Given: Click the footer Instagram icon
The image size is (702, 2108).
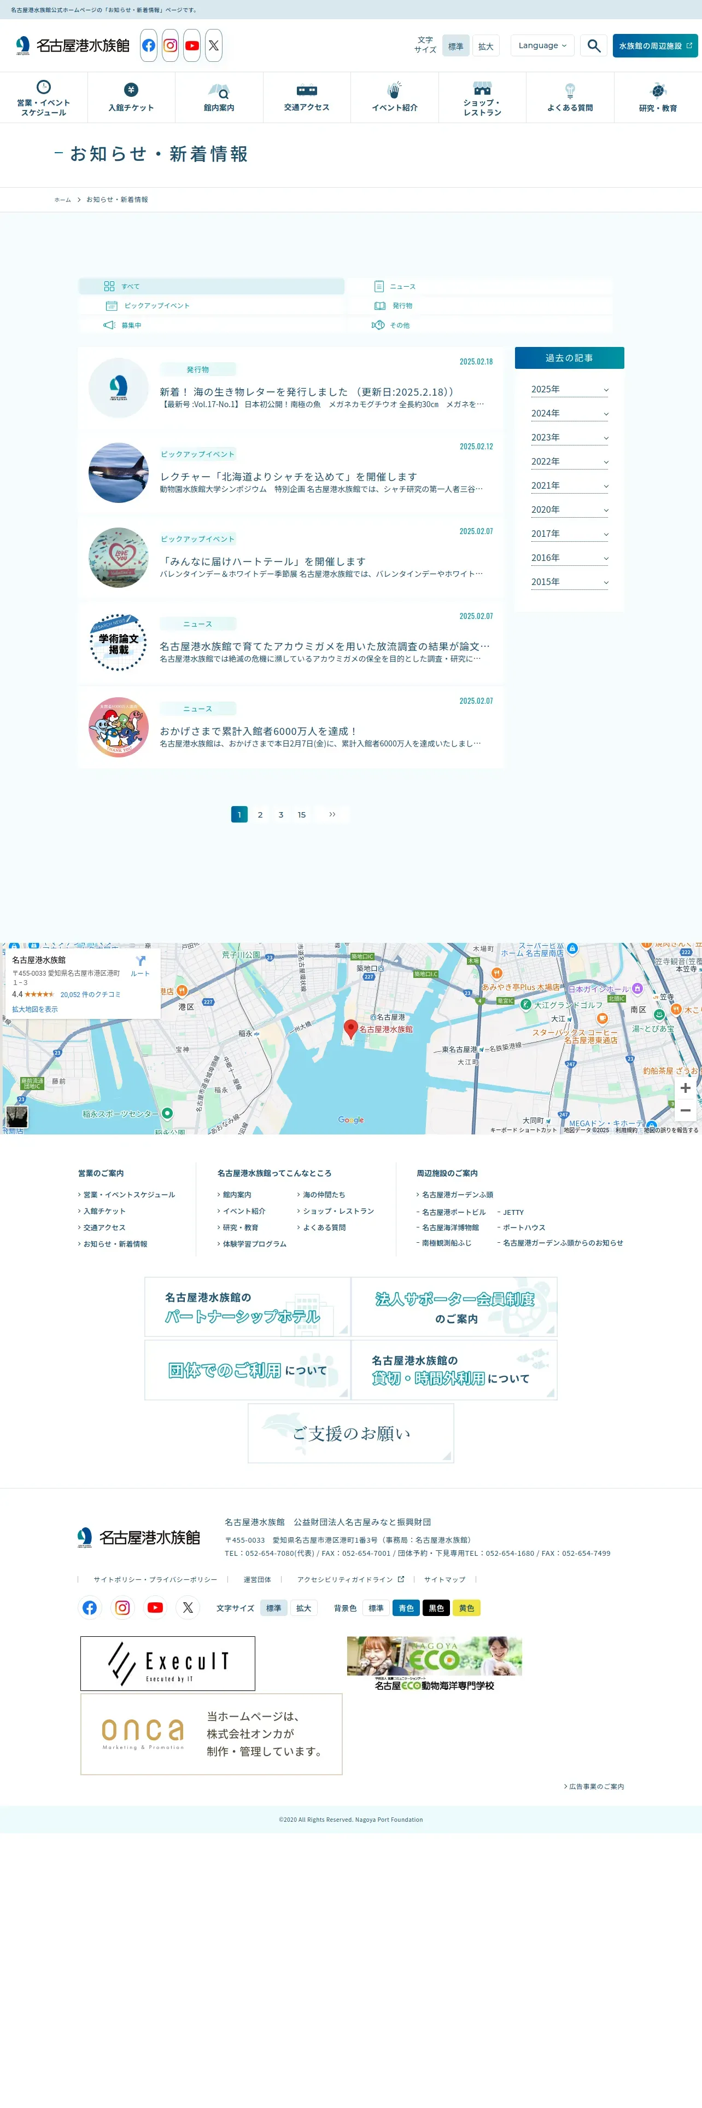Looking at the screenshot, I should click(122, 1608).
